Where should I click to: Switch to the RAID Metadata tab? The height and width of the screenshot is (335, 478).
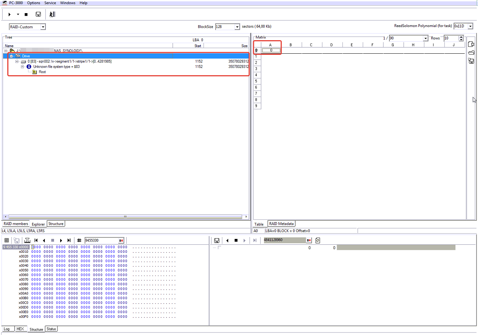coord(281,224)
